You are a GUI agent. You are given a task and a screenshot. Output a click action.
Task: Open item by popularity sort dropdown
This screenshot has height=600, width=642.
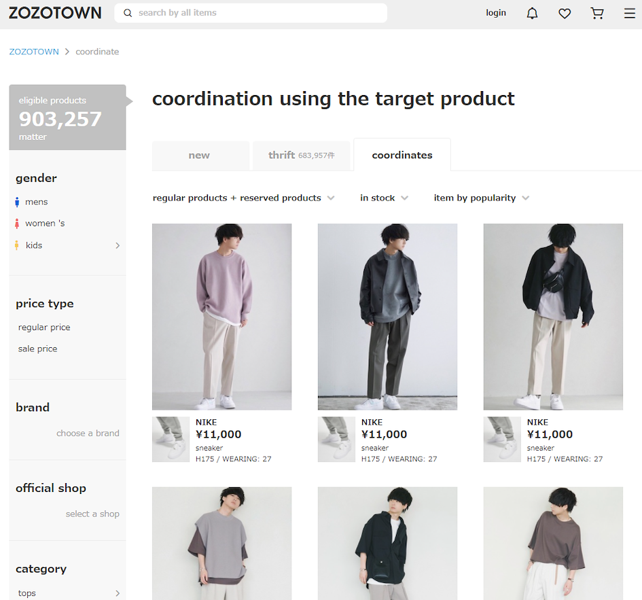482,198
